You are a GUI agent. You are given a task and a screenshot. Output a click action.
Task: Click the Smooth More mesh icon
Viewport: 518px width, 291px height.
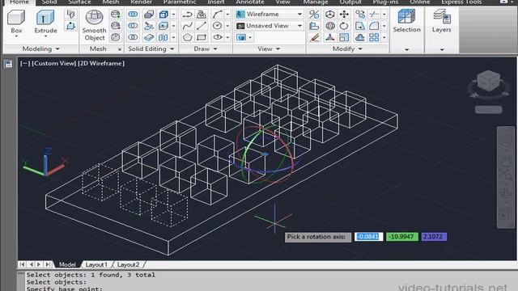pyautogui.click(x=115, y=15)
